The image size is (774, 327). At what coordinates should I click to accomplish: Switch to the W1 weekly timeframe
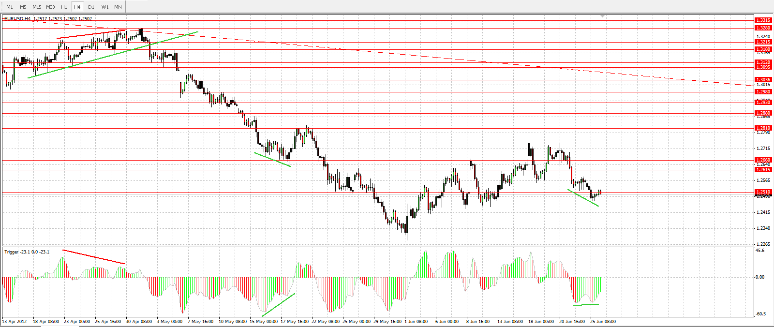(105, 7)
